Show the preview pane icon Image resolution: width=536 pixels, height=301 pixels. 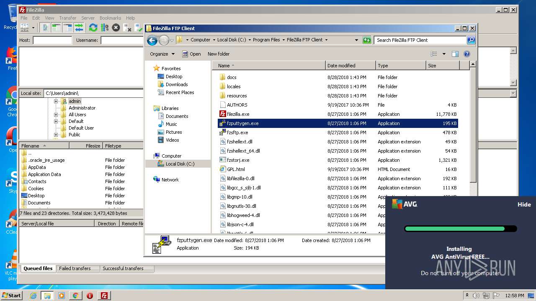coord(455,54)
